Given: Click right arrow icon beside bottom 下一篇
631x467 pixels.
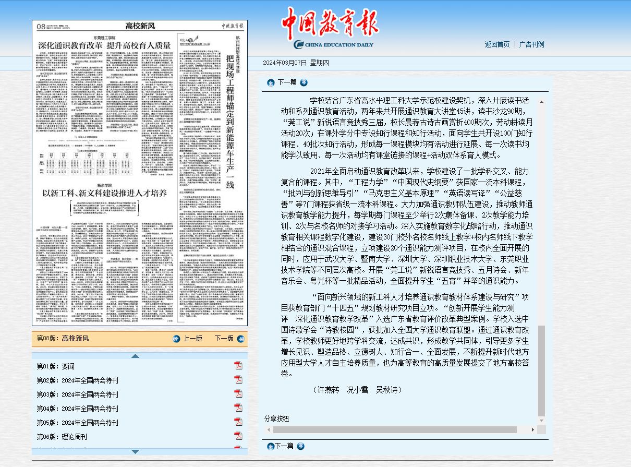Looking at the screenshot, I should [300, 446].
